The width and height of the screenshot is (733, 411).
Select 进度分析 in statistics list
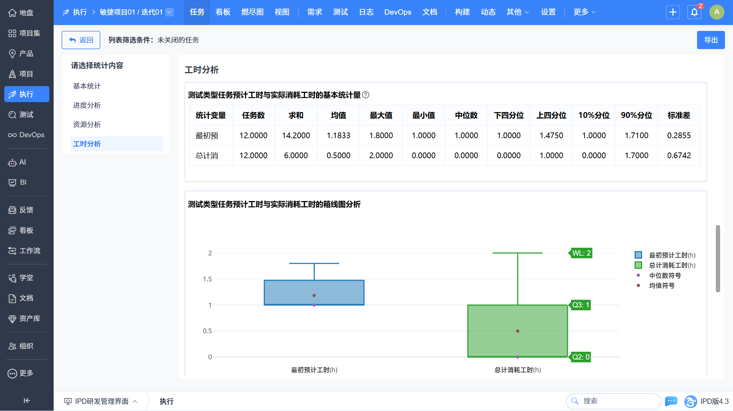click(87, 105)
